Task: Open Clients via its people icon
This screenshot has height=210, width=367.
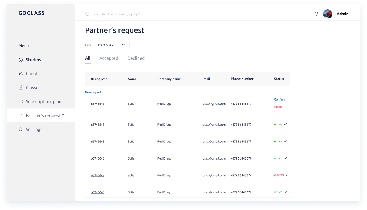Action: 20,74
